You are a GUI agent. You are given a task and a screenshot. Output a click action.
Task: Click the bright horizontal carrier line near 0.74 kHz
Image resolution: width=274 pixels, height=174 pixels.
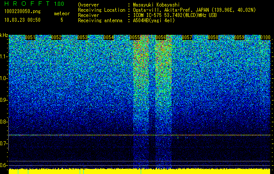140,135
